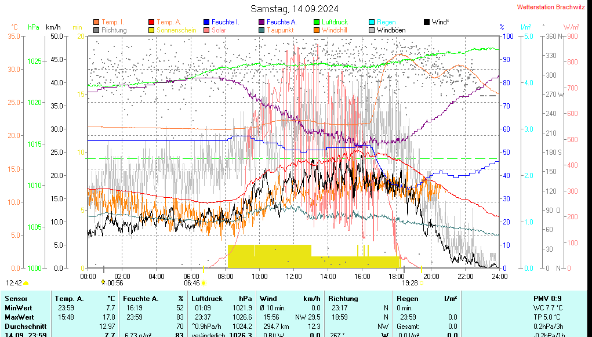Click the sunrise sun icon at 06:46
Viewport: 592px width, 337px height.
pyautogui.click(x=204, y=283)
